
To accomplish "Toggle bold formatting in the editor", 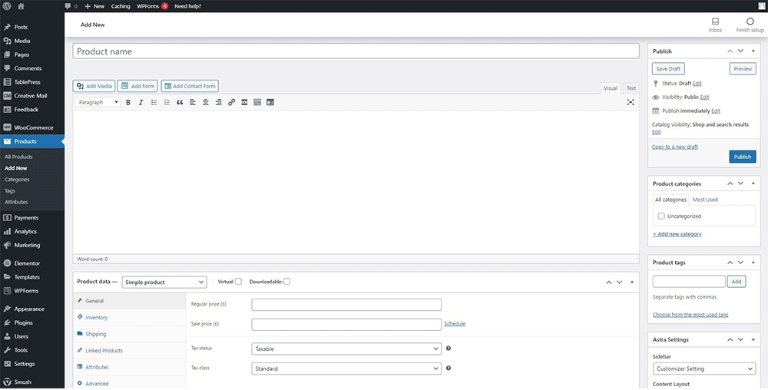I will click(x=128, y=102).
